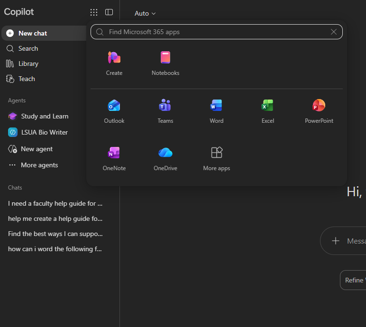Open Excel from the app list
366x327 pixels.
268,111
